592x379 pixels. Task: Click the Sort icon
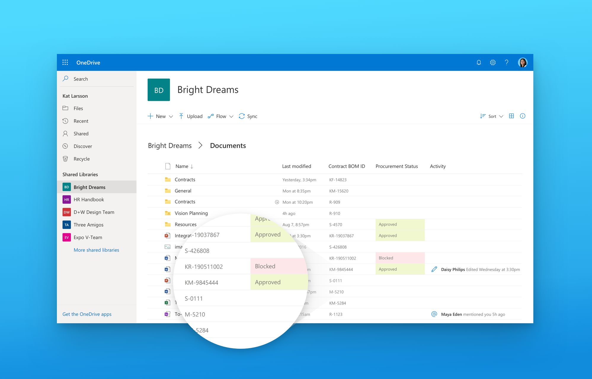coord(483,116)
